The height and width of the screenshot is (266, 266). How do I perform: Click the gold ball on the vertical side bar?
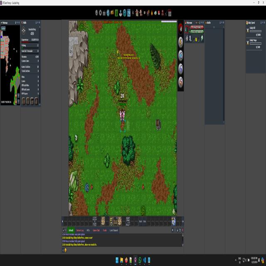(x=181, y=42)
